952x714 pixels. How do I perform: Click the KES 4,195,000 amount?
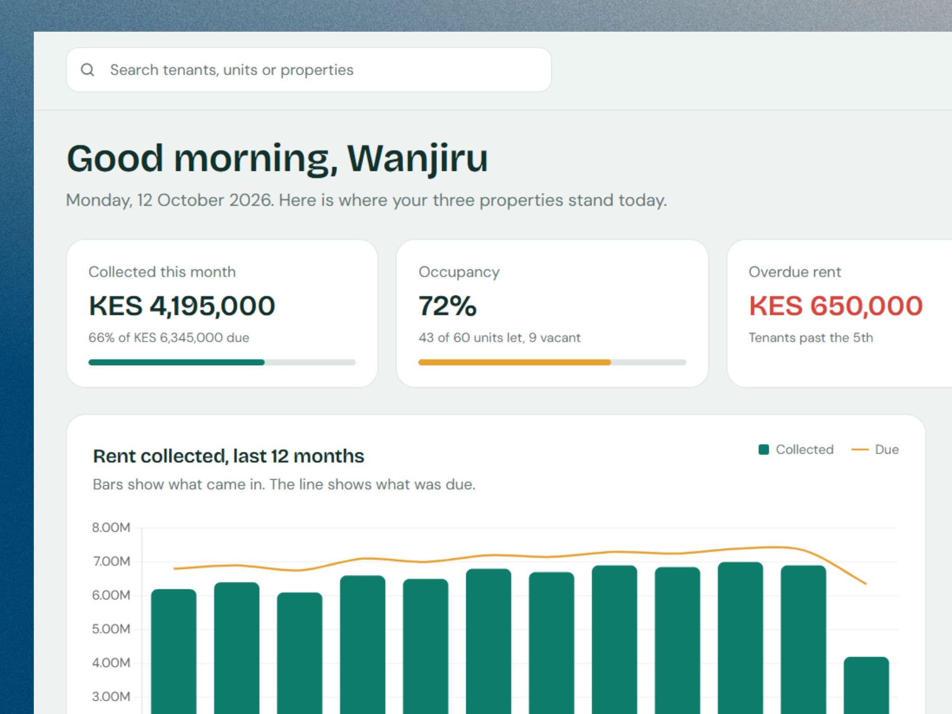click(x=182, y=306)
